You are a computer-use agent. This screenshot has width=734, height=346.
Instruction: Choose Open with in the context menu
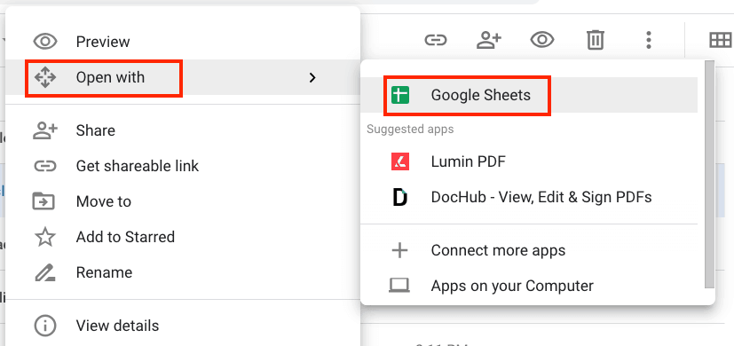click(x=183, y=77)
